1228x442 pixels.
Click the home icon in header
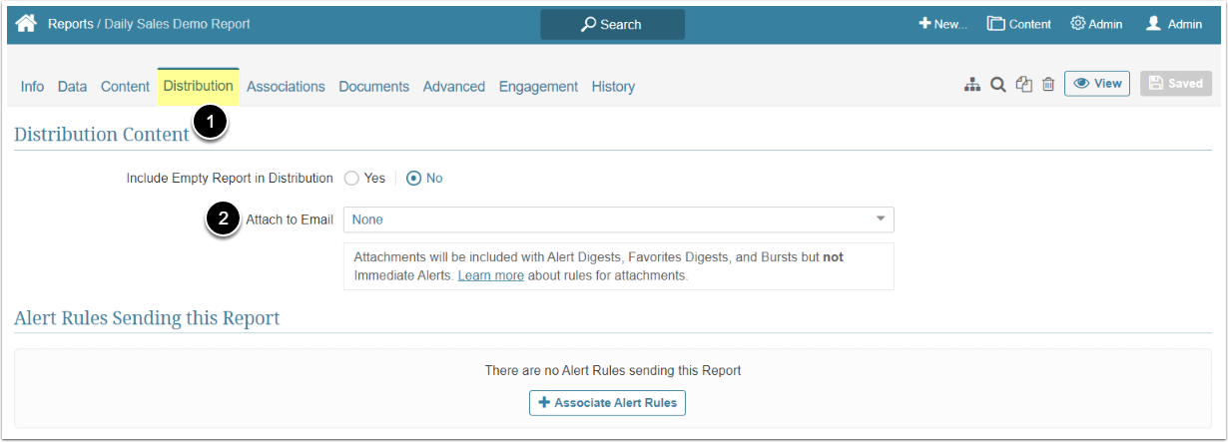[26, 23]
